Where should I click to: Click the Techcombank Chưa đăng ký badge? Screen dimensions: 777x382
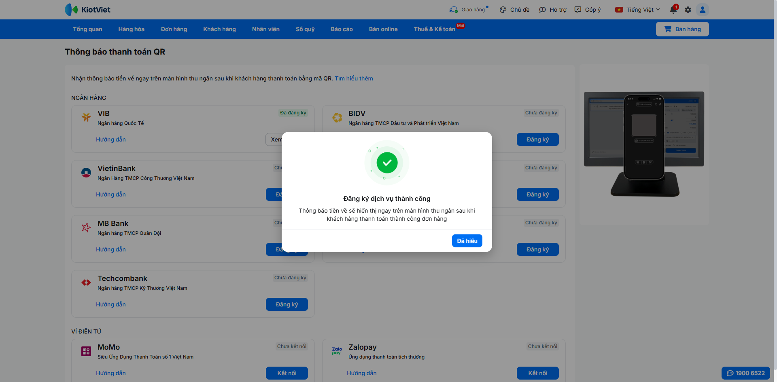(x=290, y=278)
